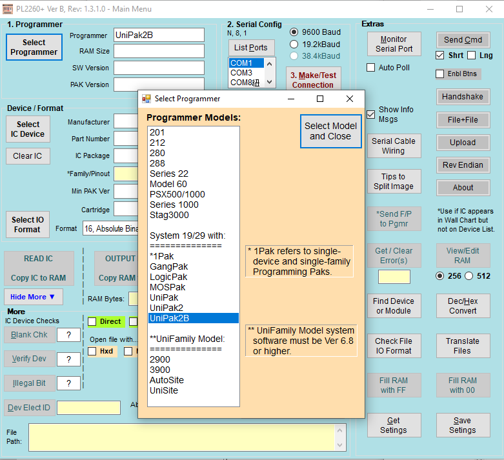Image resolution: width=504 pixels, height=460 pixels.
Task: Select Stag3000 in the models list
Action: (x=193, y=215)
